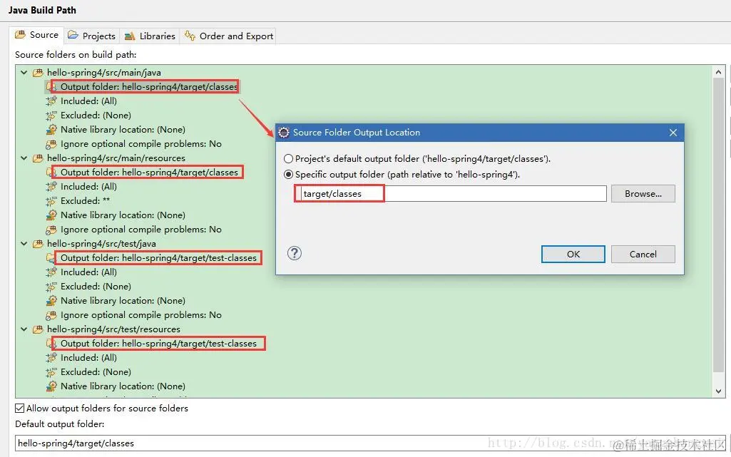Click the Included icon under src/main/resources

pos(51,187)
